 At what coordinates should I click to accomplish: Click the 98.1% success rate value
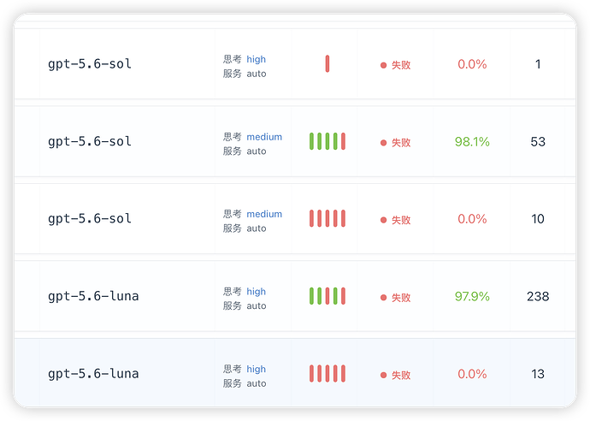[x=472, y=141]
